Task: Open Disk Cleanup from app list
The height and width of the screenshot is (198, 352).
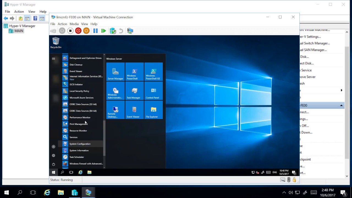Action: 82,65
